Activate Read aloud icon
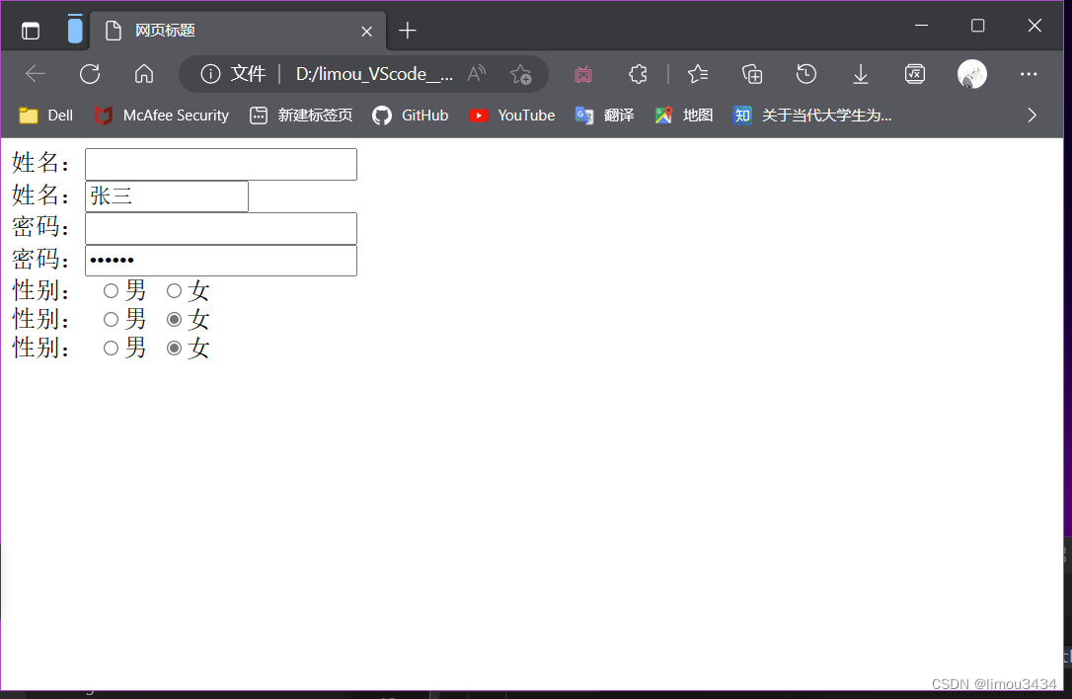Image resolution: width=1072 pixels, height=699 pixels. 477,74
